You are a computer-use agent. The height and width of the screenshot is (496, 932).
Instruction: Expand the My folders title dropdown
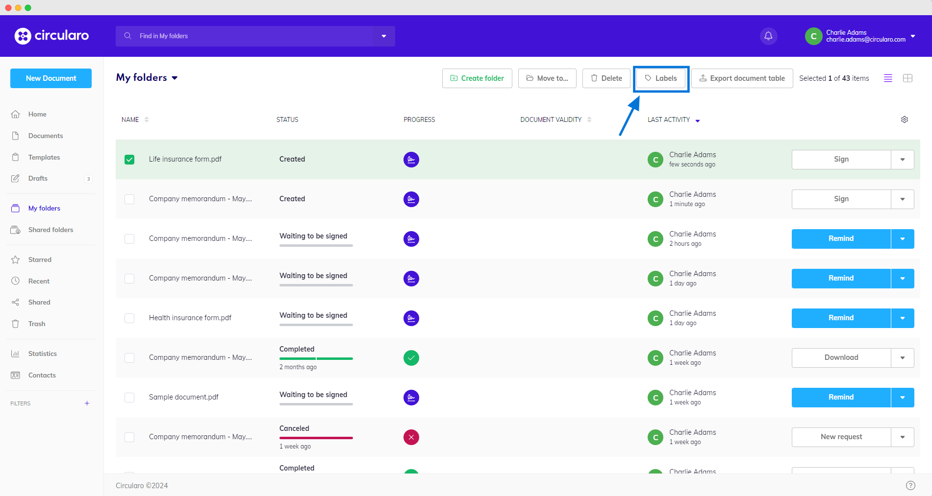[x=175, y=78]
